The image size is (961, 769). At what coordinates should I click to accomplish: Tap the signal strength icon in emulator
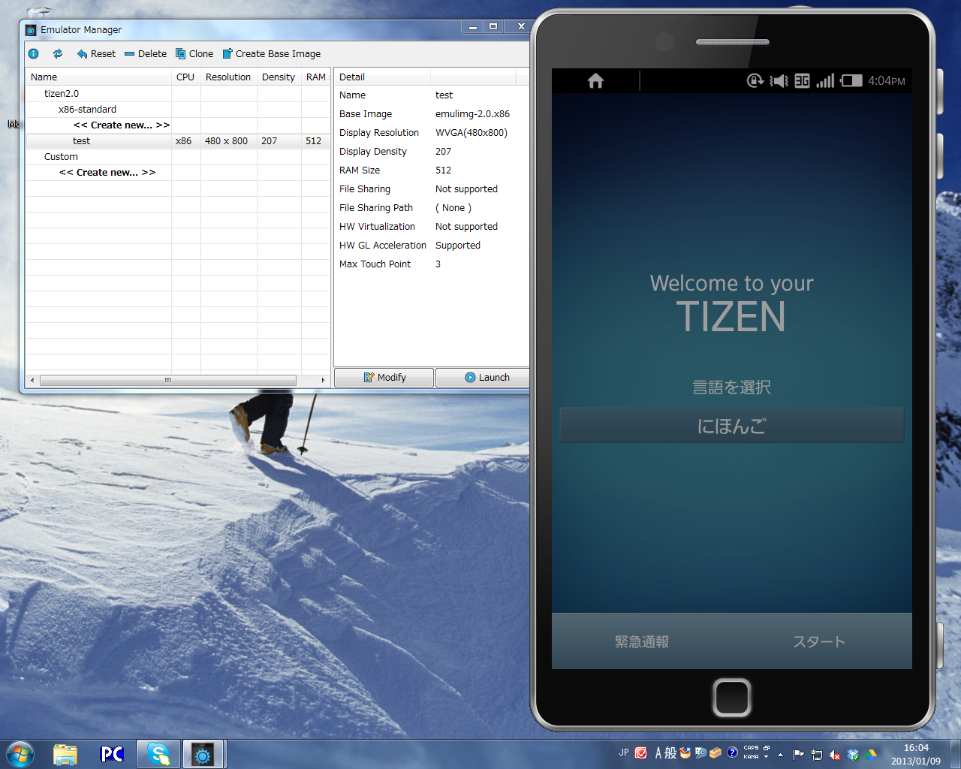825,80
